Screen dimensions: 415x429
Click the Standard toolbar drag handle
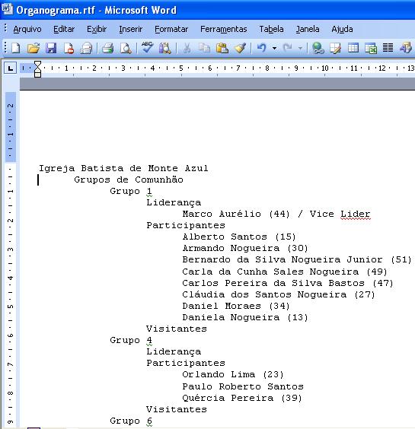5,48
